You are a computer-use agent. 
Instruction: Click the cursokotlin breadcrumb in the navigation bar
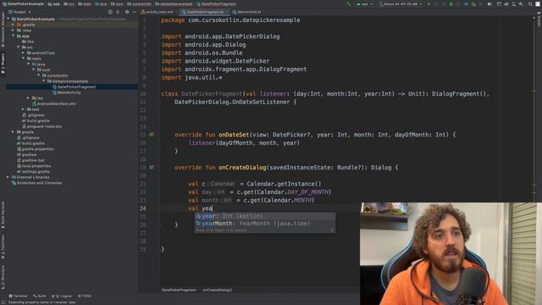click(139, 4)
